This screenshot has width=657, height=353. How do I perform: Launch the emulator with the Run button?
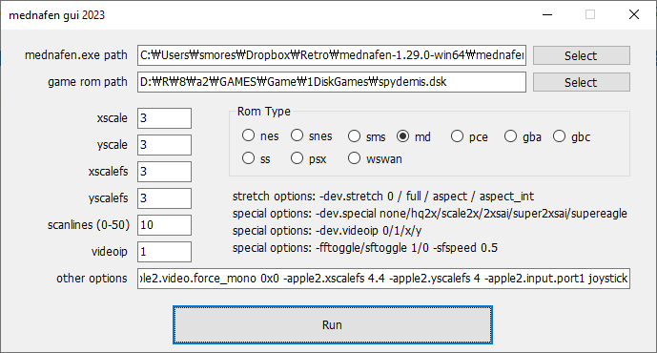(x=332, y=325)
